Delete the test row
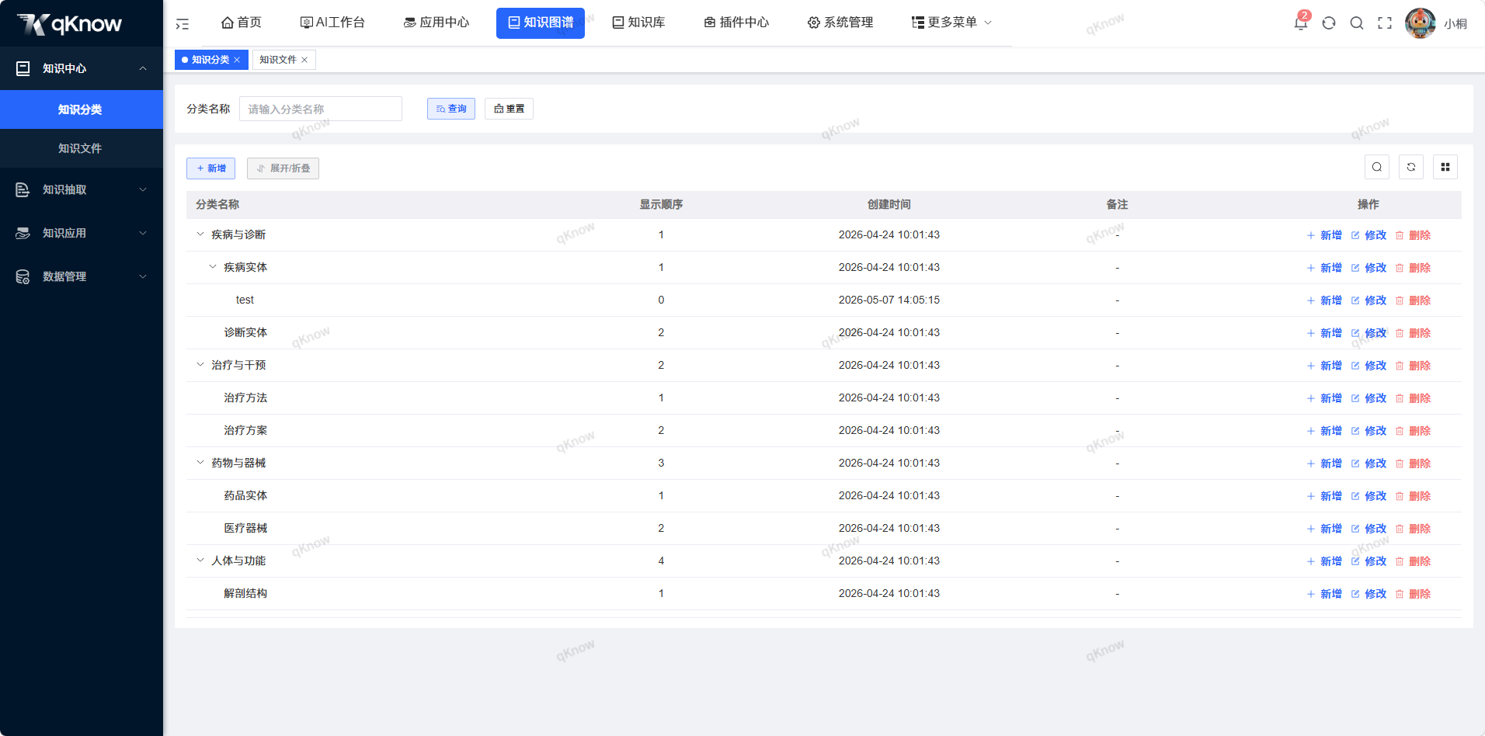This screenshot has height=736, width=1485. pyautogui.click(x=1413, y=300)
